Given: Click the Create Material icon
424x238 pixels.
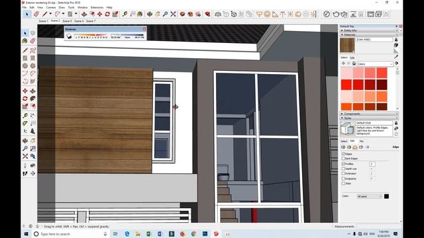Looking at the screenshot, I should coord(396,45).
